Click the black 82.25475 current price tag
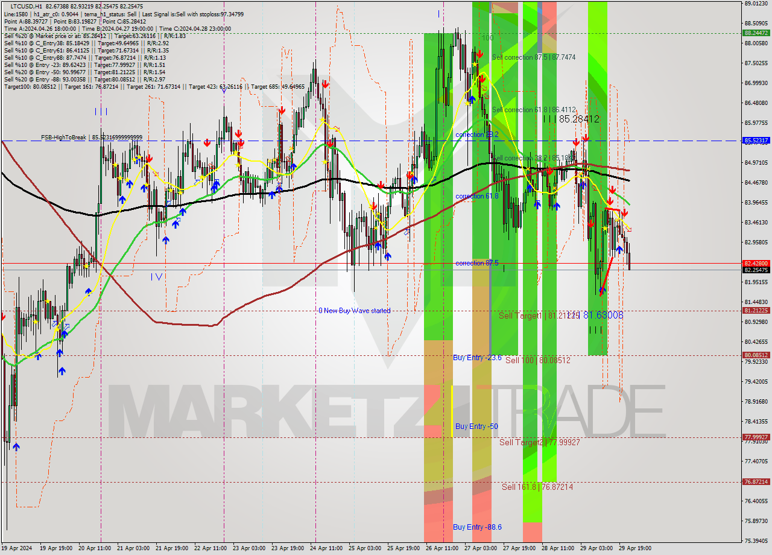Viewport: 772px width, 555px height. [x=756, y=270]
